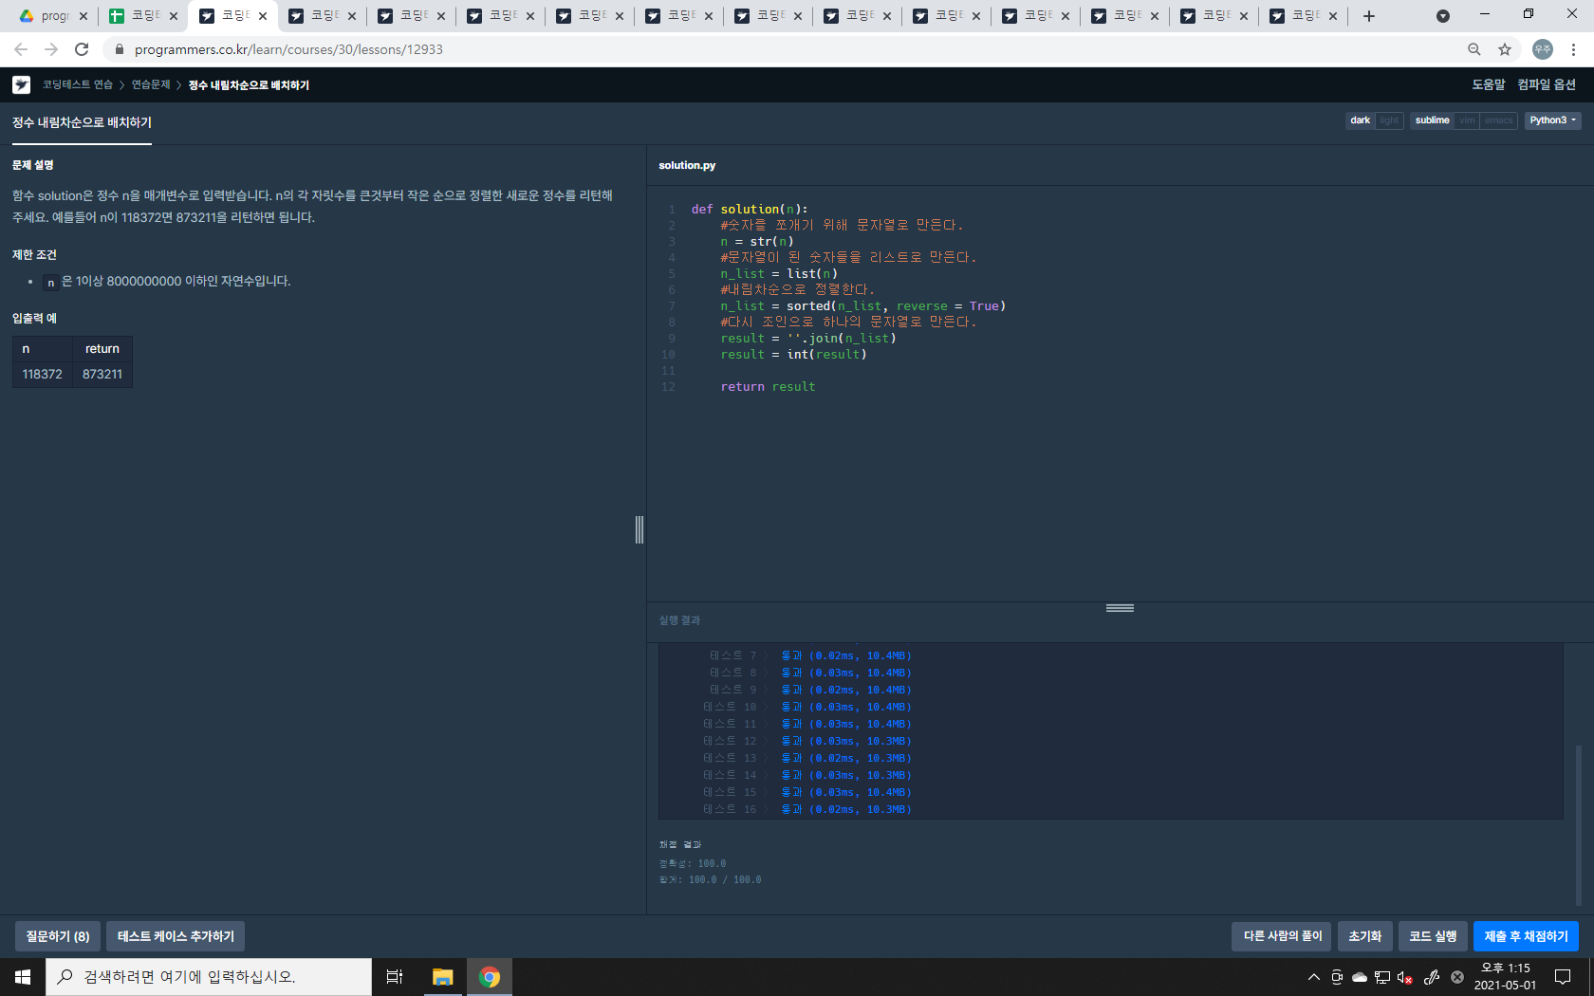Click 테스트 케이스 추가하기 button
The height and width of the screenshot is (996, 1594).
tap(176, 936)
